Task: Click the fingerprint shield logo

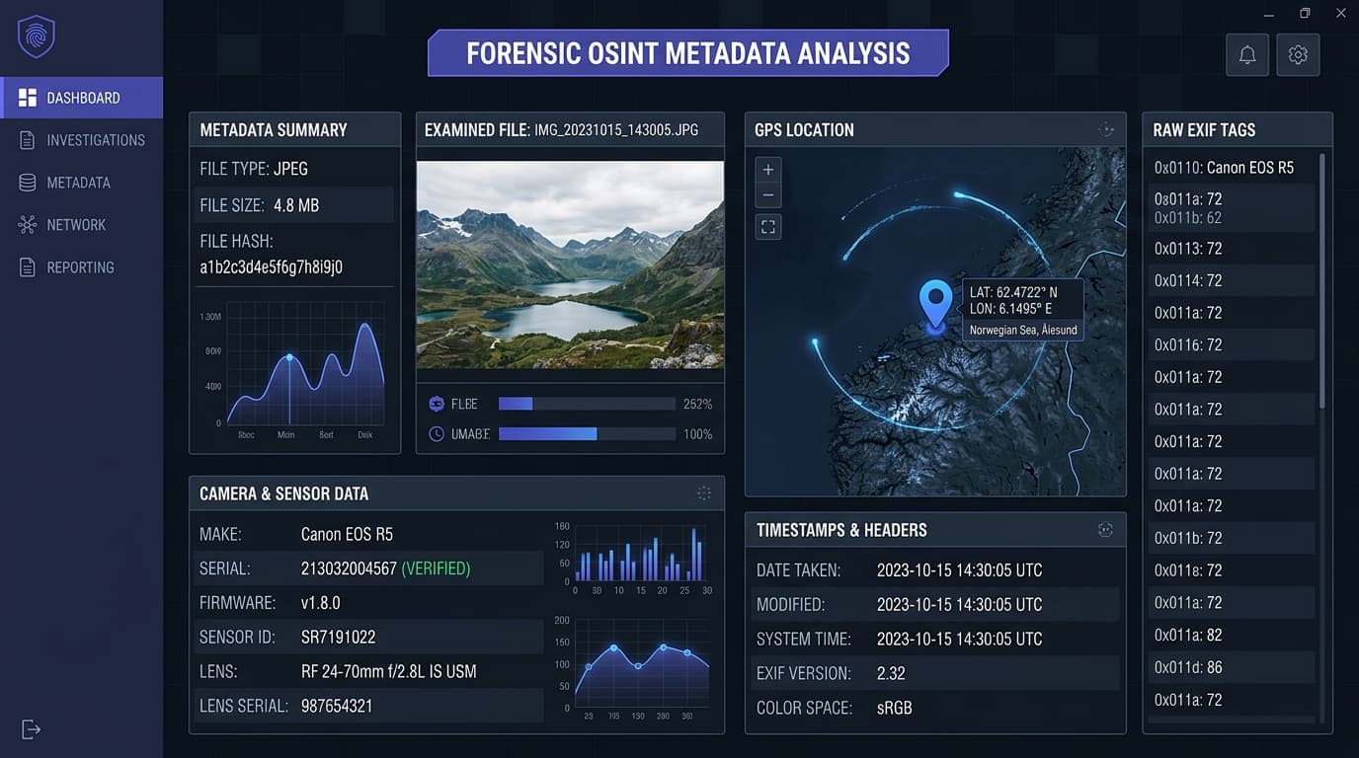Action: click(37, 37)
